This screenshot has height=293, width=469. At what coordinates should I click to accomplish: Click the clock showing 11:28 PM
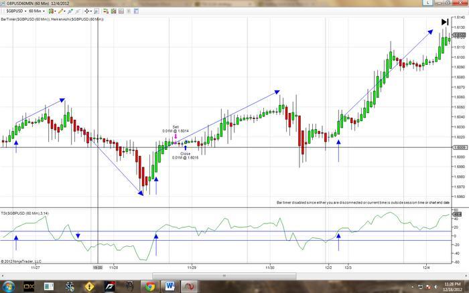(x=452, y=287)
